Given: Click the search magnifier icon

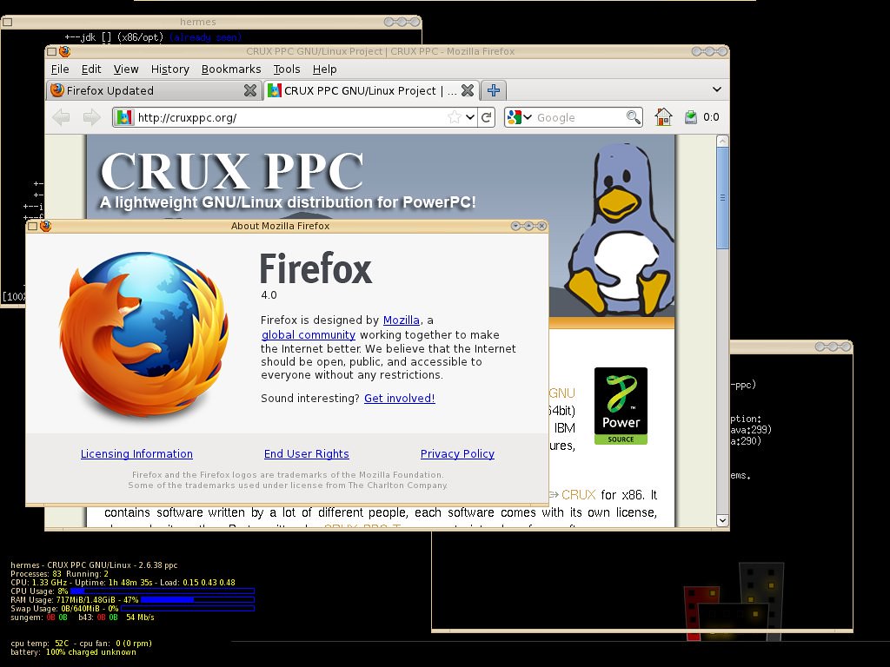Looking at the screenshot, I should pos(633,117).
